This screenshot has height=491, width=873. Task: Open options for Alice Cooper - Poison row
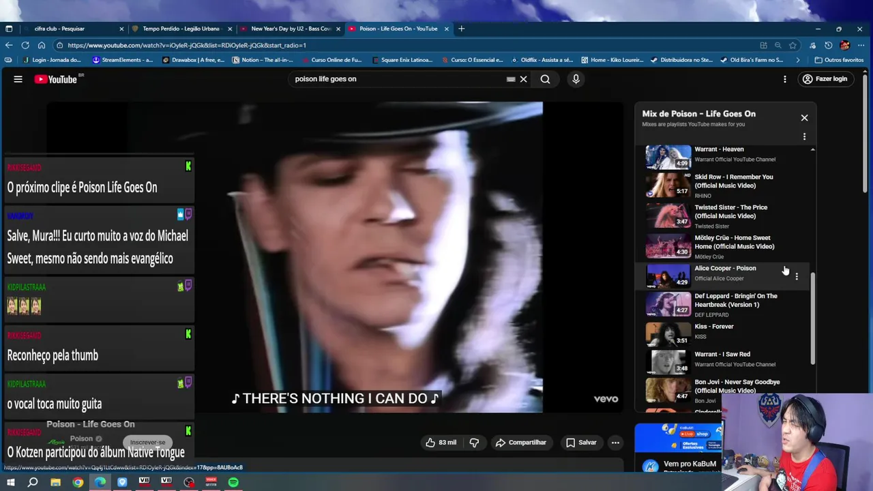[796, 276]
